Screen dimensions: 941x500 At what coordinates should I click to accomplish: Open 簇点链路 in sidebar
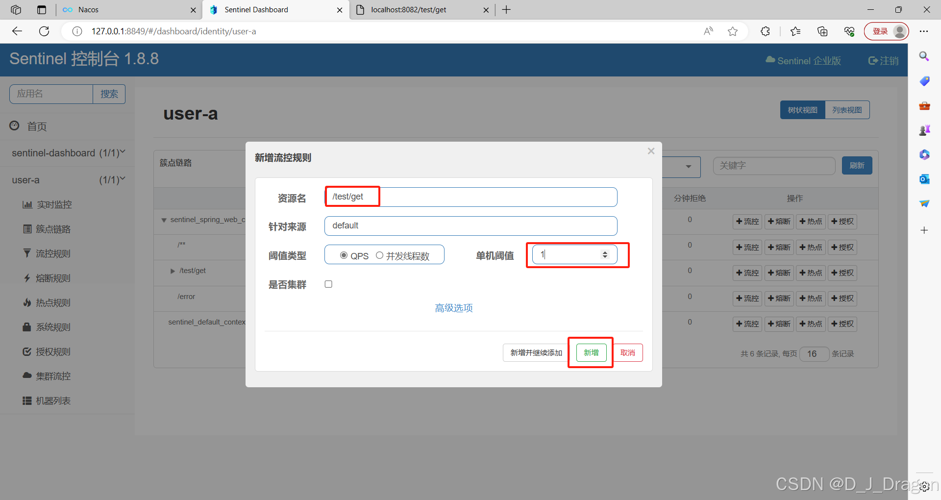click(54, 229)
